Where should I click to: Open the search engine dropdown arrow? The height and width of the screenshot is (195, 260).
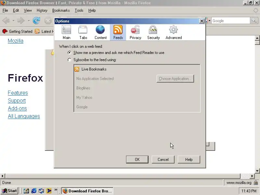pyautogui.click(x=209, y=21)
